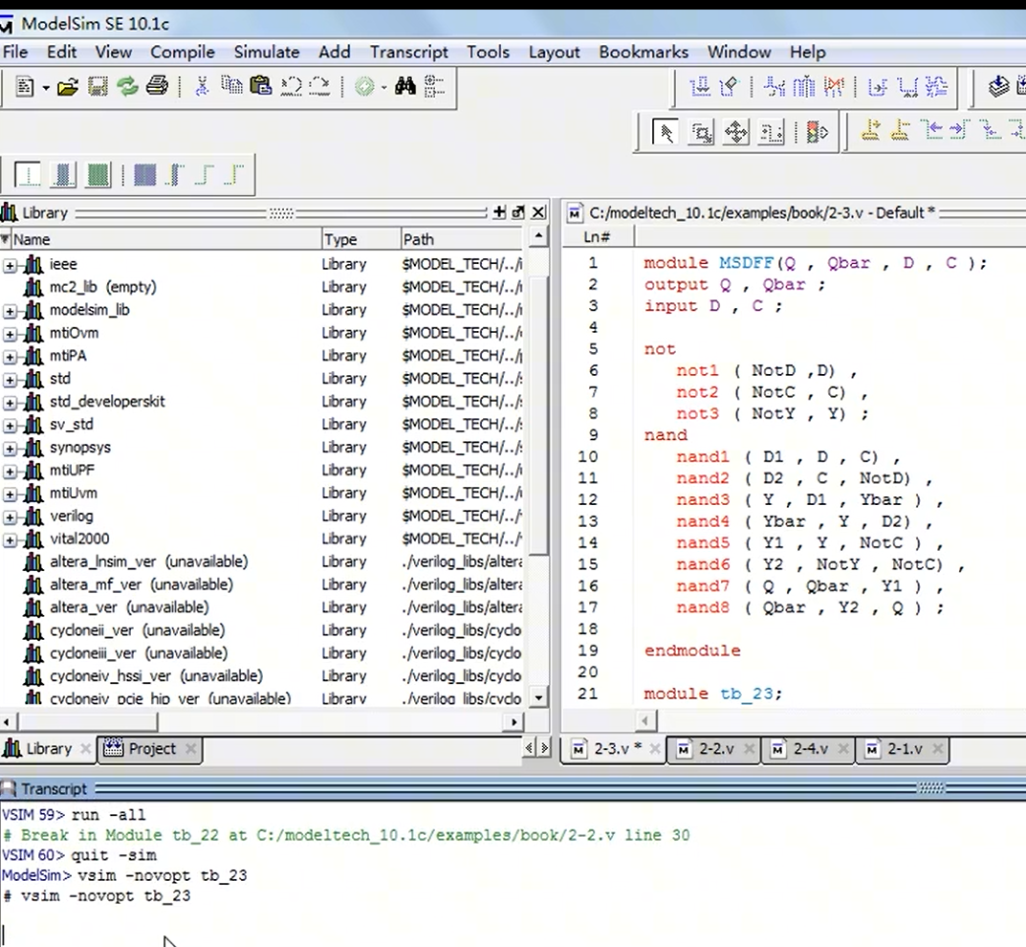The image size is (1026, 947).
Task: Click the Path column header
Action: coord(462,239)
